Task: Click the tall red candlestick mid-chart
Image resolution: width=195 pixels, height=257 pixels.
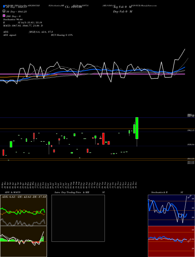Action: pyautogui.click(x=103, y=139)
